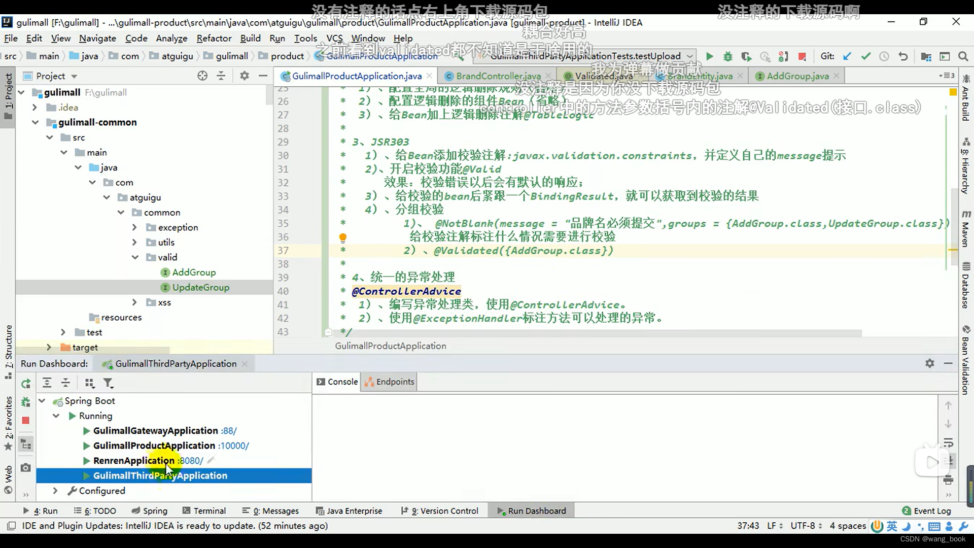Image resolution: width=974 pixels, height=548 pixels.
Task: Expand all nodes in Run Dashboard
Action: tap(47, 383)
